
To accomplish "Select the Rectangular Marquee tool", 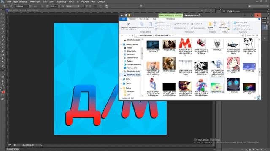I will [3, 18].
